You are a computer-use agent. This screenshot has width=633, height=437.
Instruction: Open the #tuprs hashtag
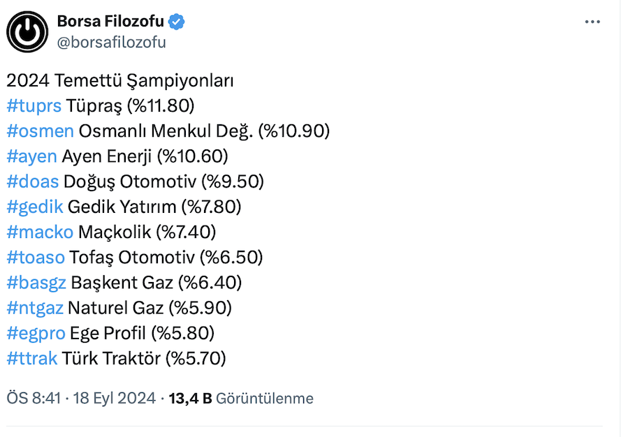tap(34, 106)
